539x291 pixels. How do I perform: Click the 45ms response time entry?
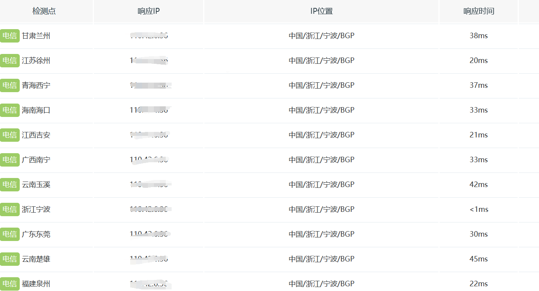coord(478,259)
